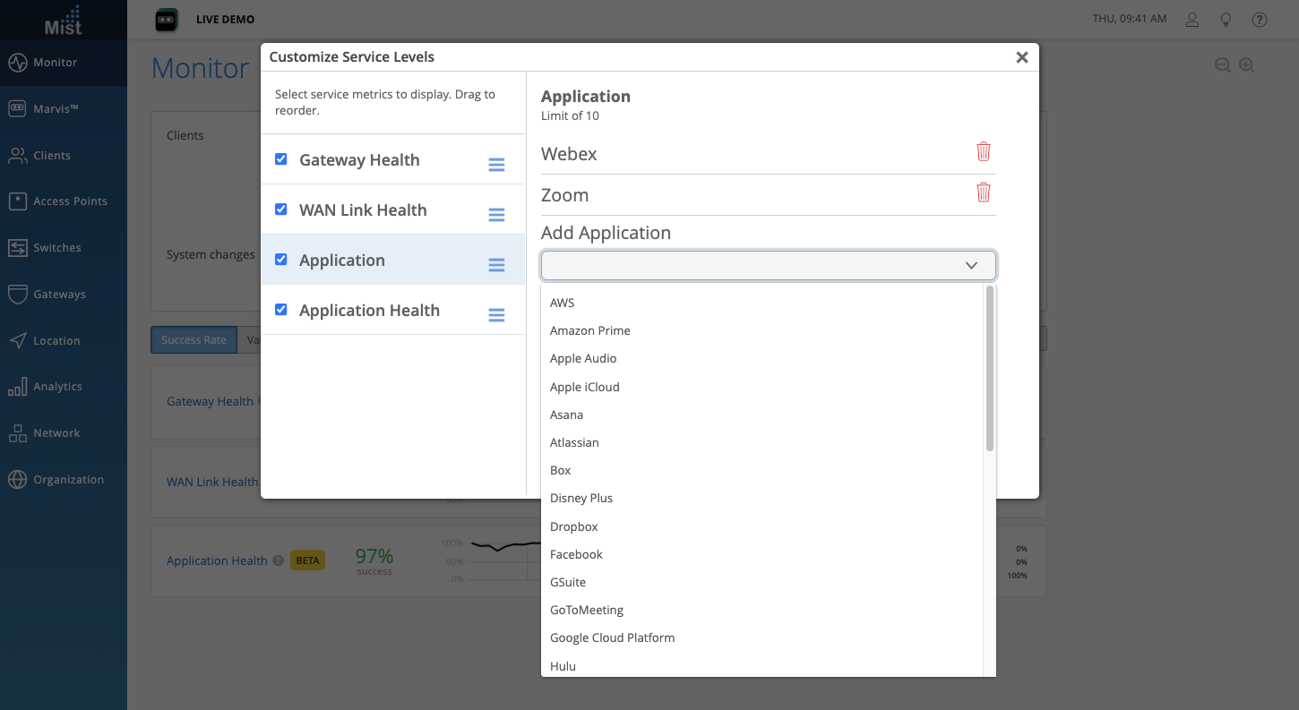
Task: Click the question mark help icon
Action: 1260,20
